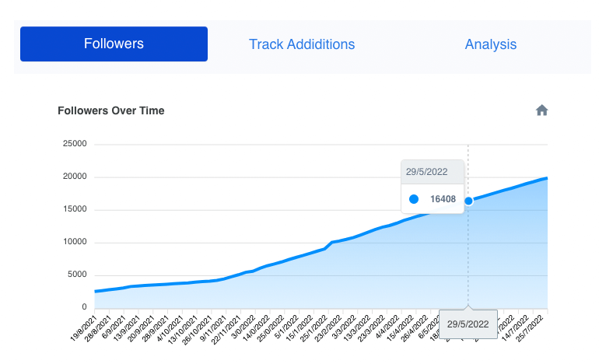Click the home reset-zoom icon

(541, 110)
